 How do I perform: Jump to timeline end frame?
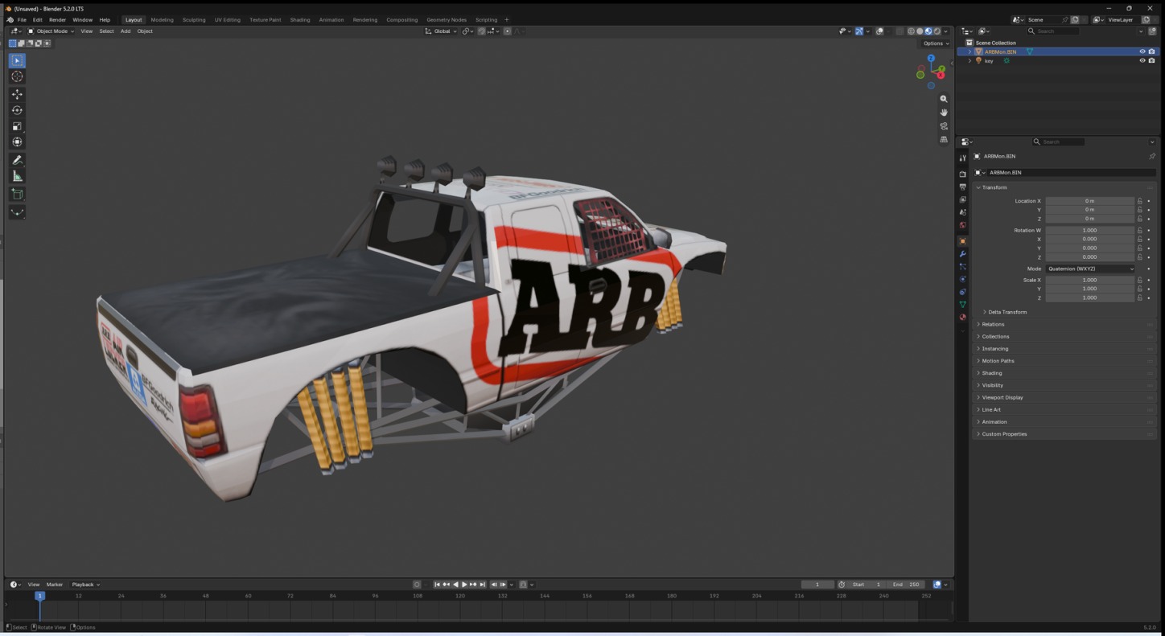pyautogui.click(x=483, y=585)
